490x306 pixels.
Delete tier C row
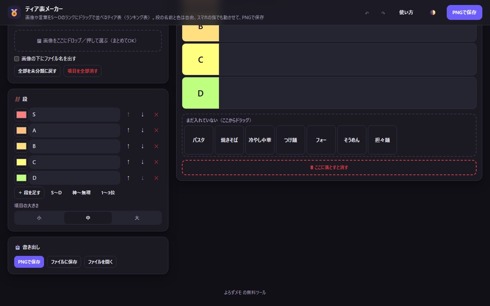click(156, 162)
